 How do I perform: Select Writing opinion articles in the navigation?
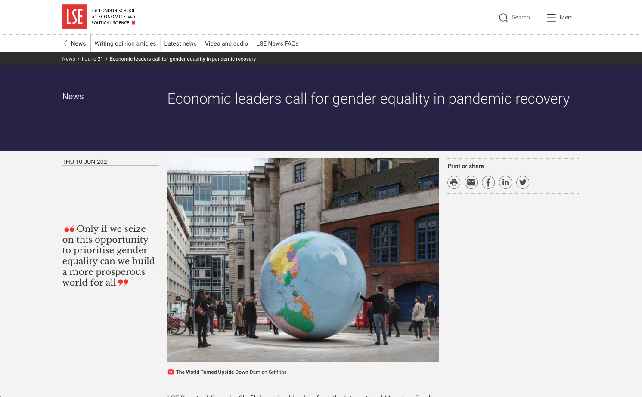click(125, 43)
